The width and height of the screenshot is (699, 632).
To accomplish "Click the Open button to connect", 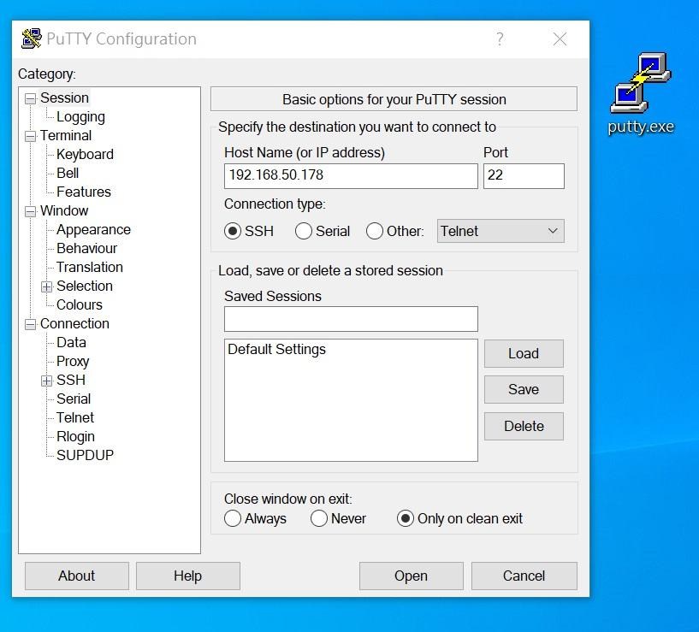I will (x=411, y=576).
